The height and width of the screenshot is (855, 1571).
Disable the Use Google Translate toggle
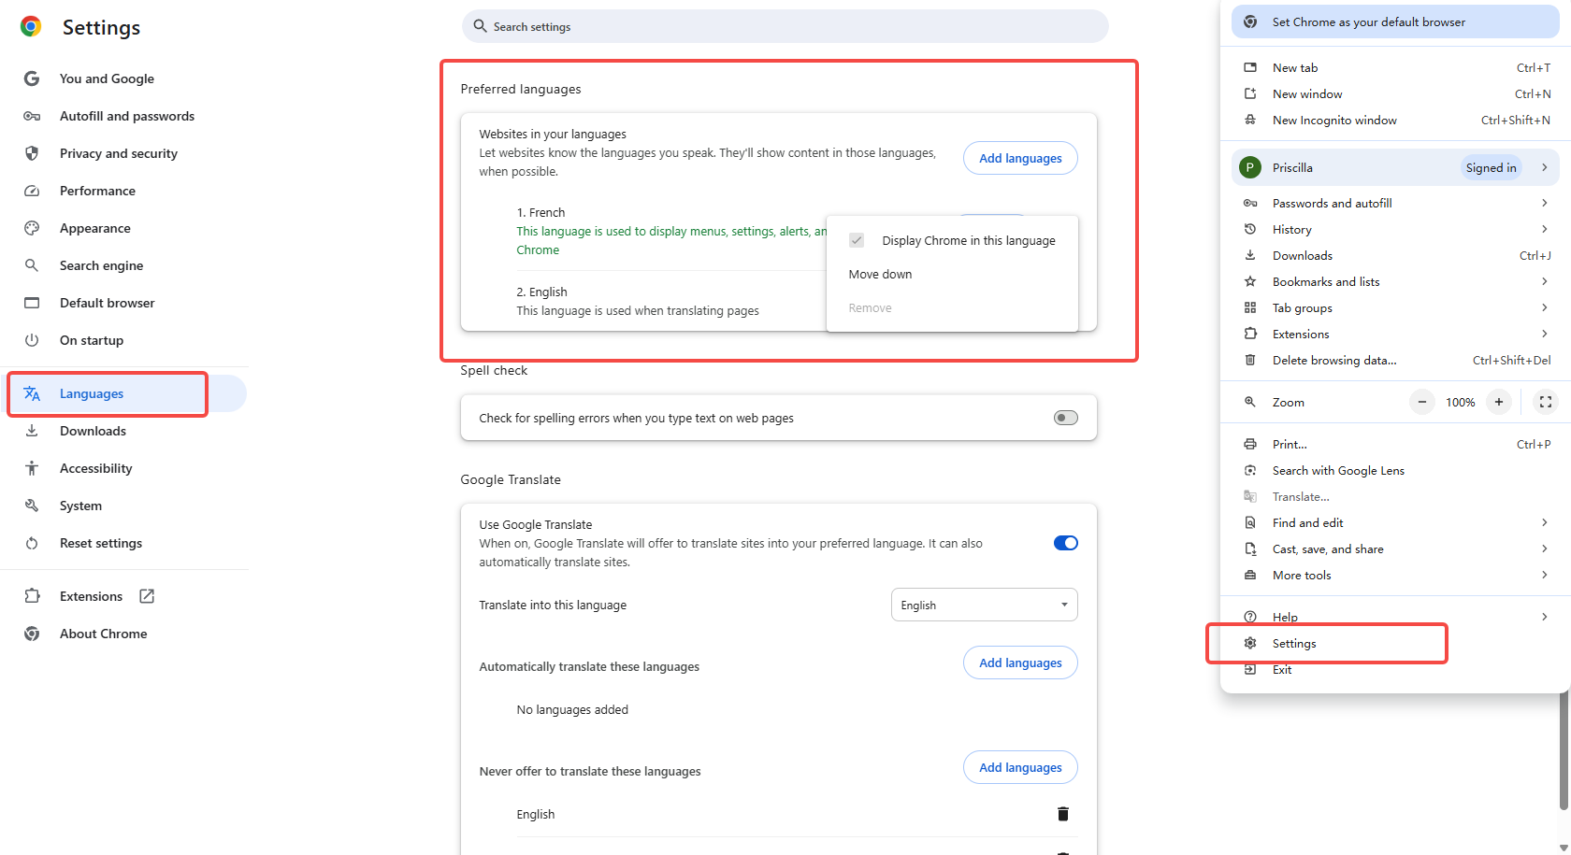point(1065,542)
